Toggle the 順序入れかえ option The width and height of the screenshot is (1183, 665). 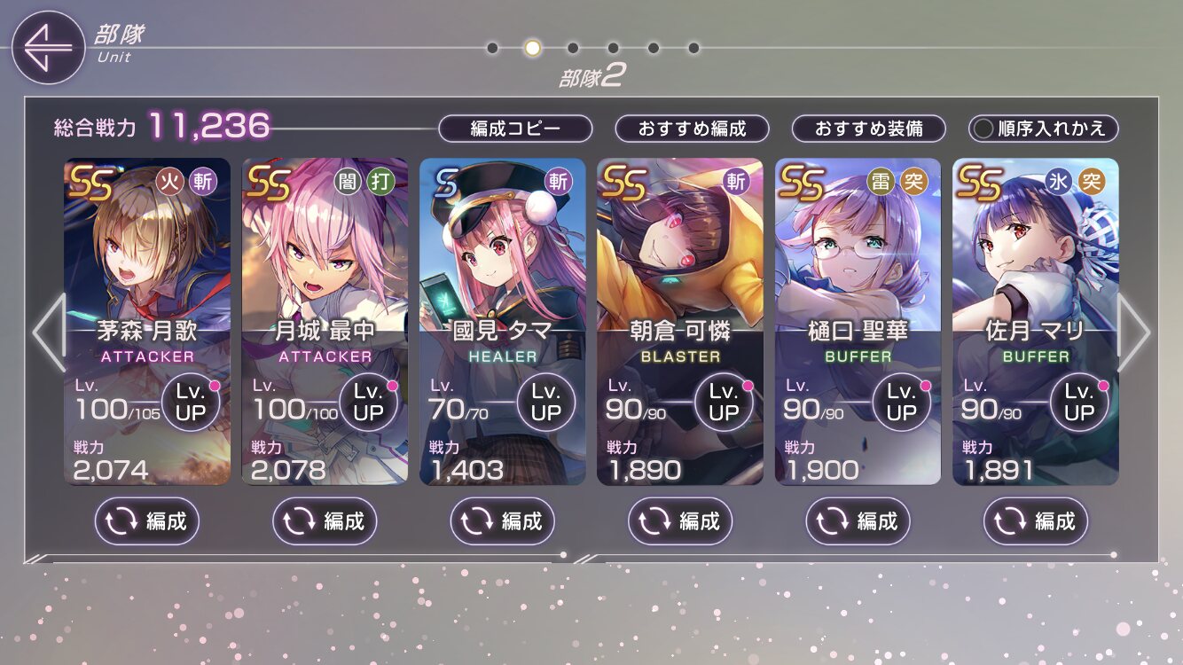(x=1043, y=129)
